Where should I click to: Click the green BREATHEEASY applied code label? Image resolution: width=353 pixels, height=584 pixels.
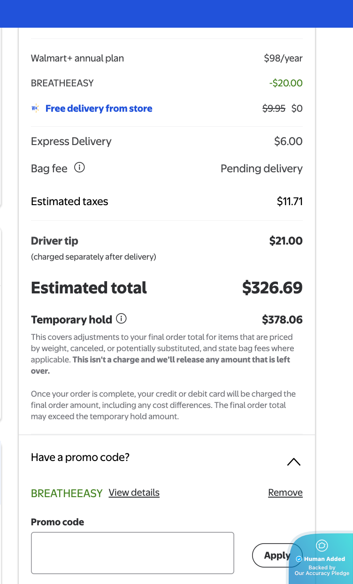pyautogui.click(x=67, y=493)
